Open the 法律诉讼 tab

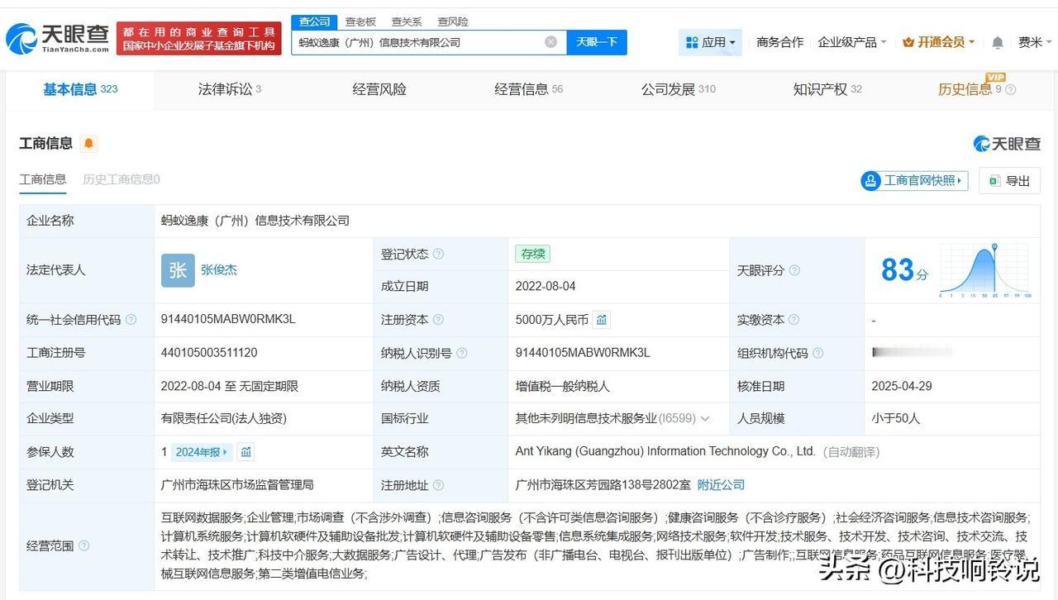229,89
